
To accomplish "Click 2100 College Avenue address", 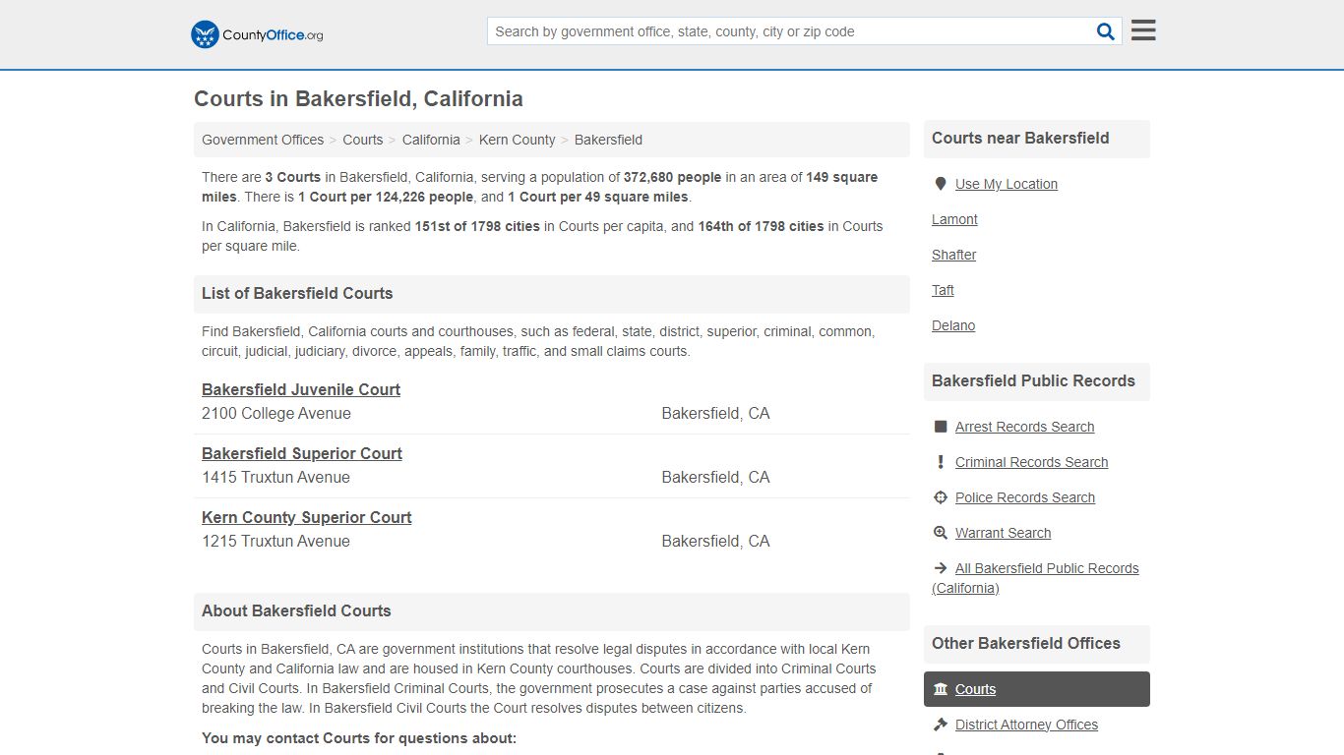I will click(276, 414).
